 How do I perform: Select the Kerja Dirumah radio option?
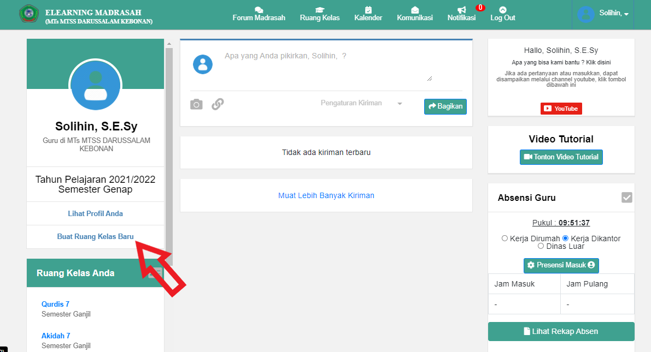click(505, 238)
